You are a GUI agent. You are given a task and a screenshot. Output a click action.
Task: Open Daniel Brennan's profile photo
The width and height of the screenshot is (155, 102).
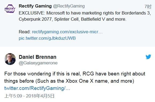[x=10, y=59]
